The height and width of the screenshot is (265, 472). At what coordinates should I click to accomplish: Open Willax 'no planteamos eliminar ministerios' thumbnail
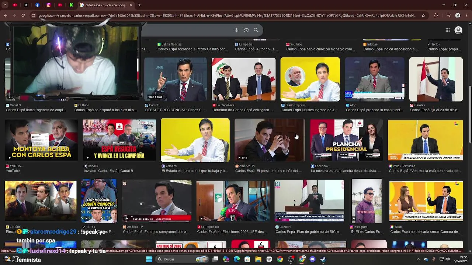coord(426,202)
